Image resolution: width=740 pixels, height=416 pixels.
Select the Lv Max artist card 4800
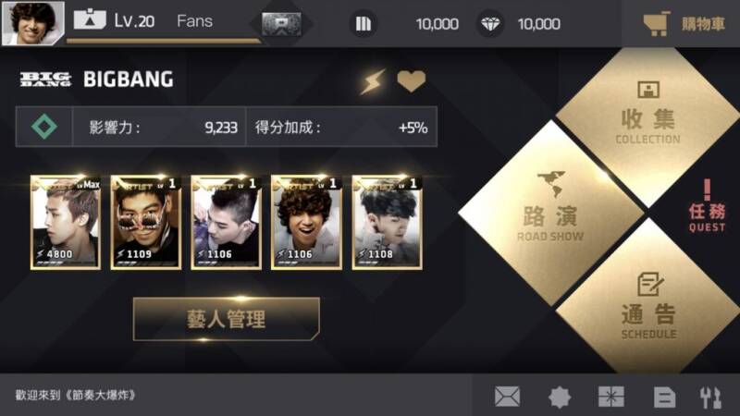click(66, 222)
